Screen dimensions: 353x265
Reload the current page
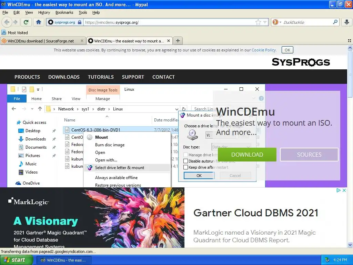[x=26, y=22]
